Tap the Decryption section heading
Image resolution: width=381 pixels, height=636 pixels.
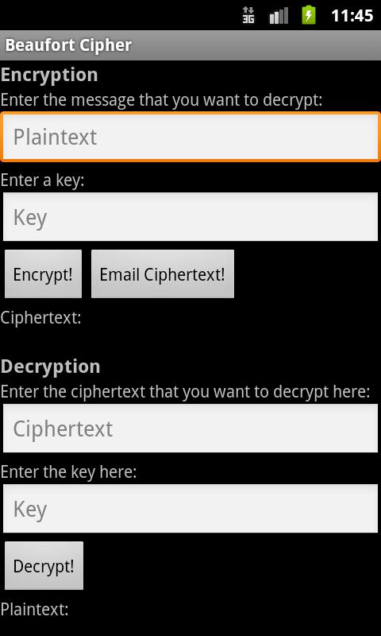click(51, 366)
